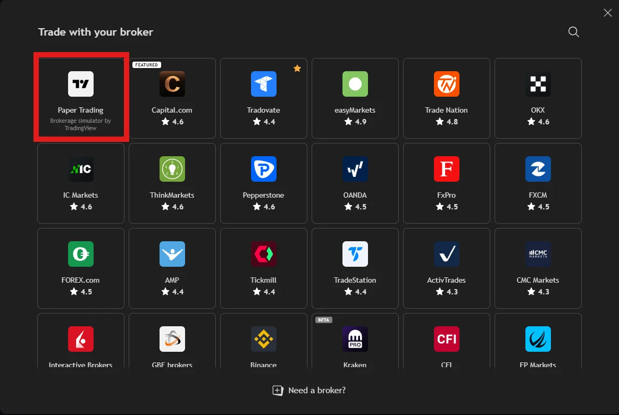Select the AMP broker logo

point(172,254)
